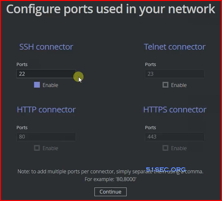Click the 'Configure ports used in your network' title
The height and width of the screenshot is (201, 222).
[x=111, y=9]
